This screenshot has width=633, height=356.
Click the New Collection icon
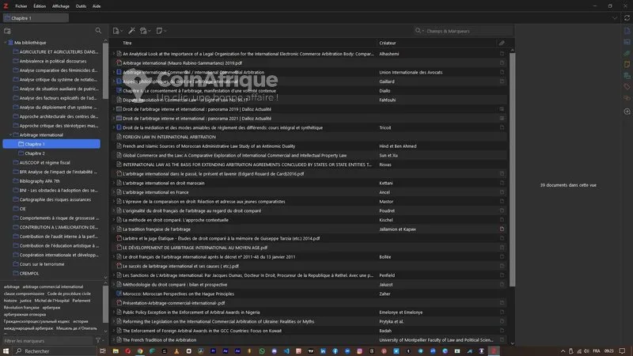7,31
